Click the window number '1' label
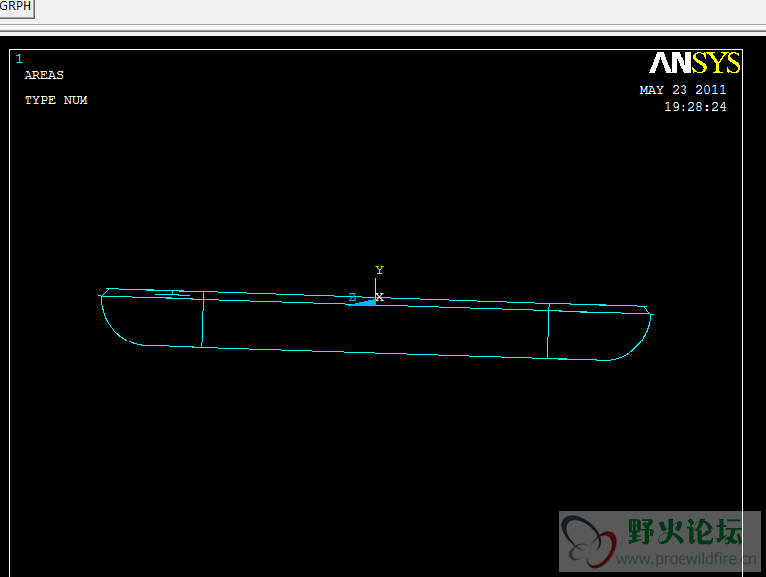 (19, 59)
